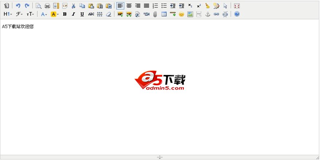
Task: Toggle align right formatting
Action: click(138, 6)
